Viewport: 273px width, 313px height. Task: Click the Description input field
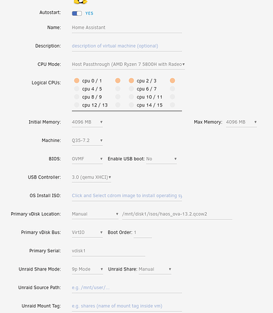[x=127, y=46]
